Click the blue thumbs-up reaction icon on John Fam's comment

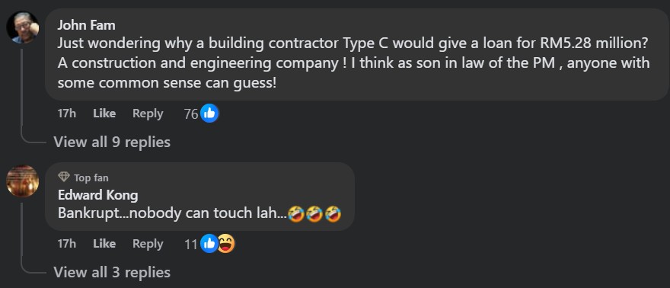pos(209,114)
